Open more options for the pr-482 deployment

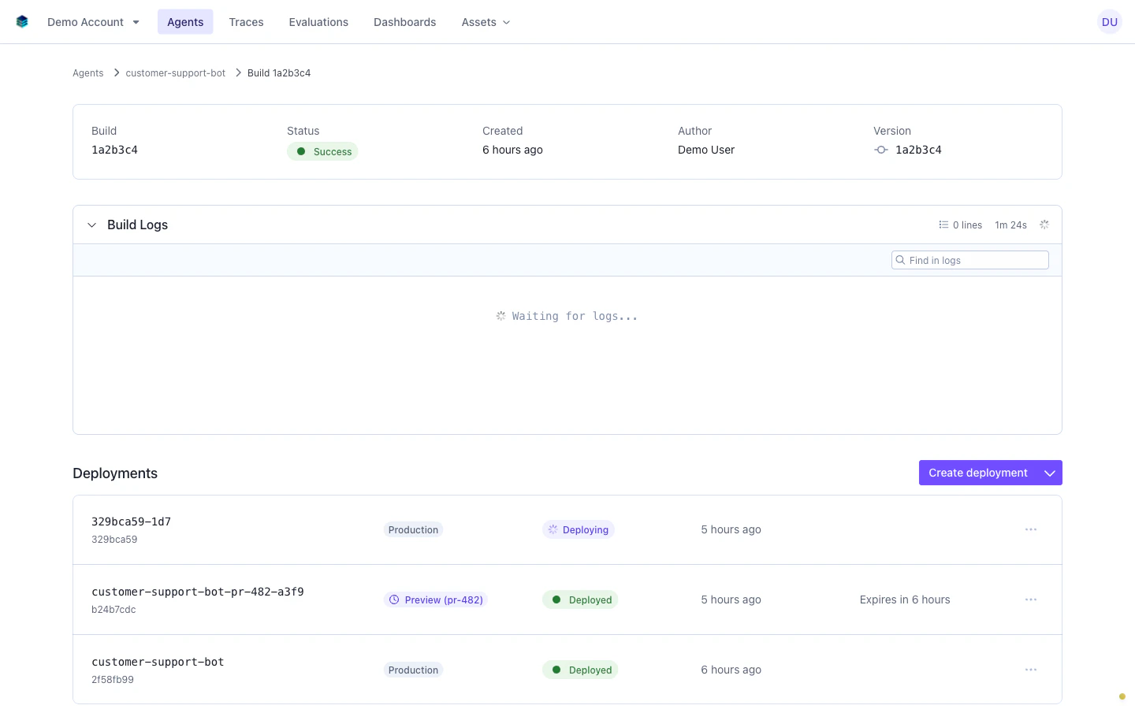click(x=1030, y=599)
